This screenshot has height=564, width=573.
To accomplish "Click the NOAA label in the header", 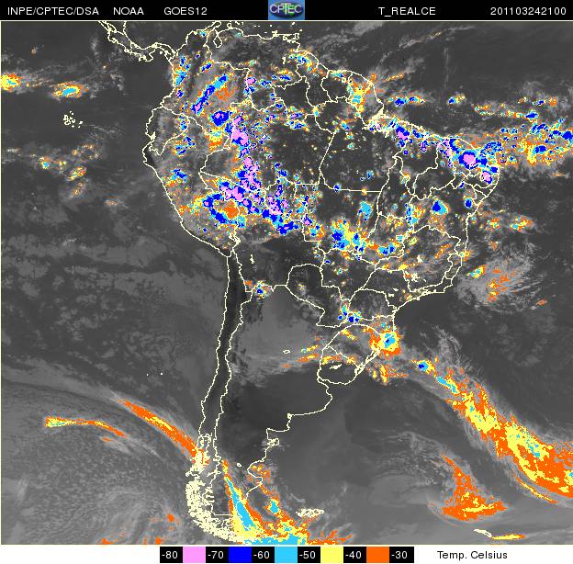I will click(129, 11).
